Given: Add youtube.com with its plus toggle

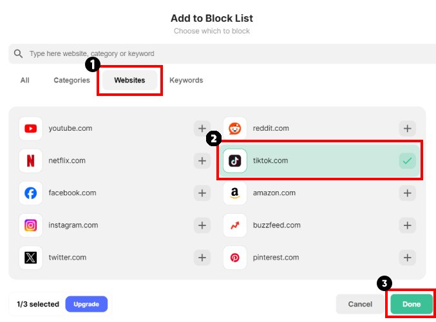Looking at the screenshot, I should (202, 128).
